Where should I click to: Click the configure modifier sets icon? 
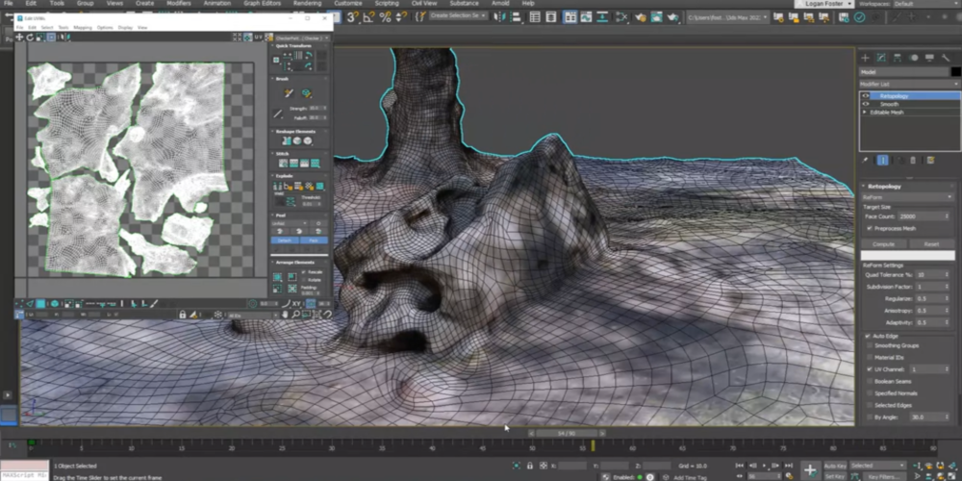coord(930,160)
